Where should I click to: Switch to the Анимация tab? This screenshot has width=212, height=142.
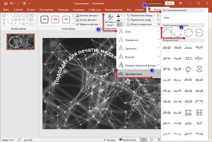pyautogui.click(x=78, y=10)
